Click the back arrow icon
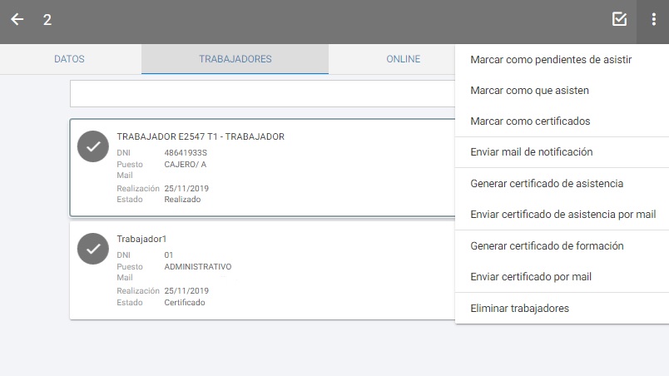Viewport: 669px width, 376px height. [x=17, y=20]
